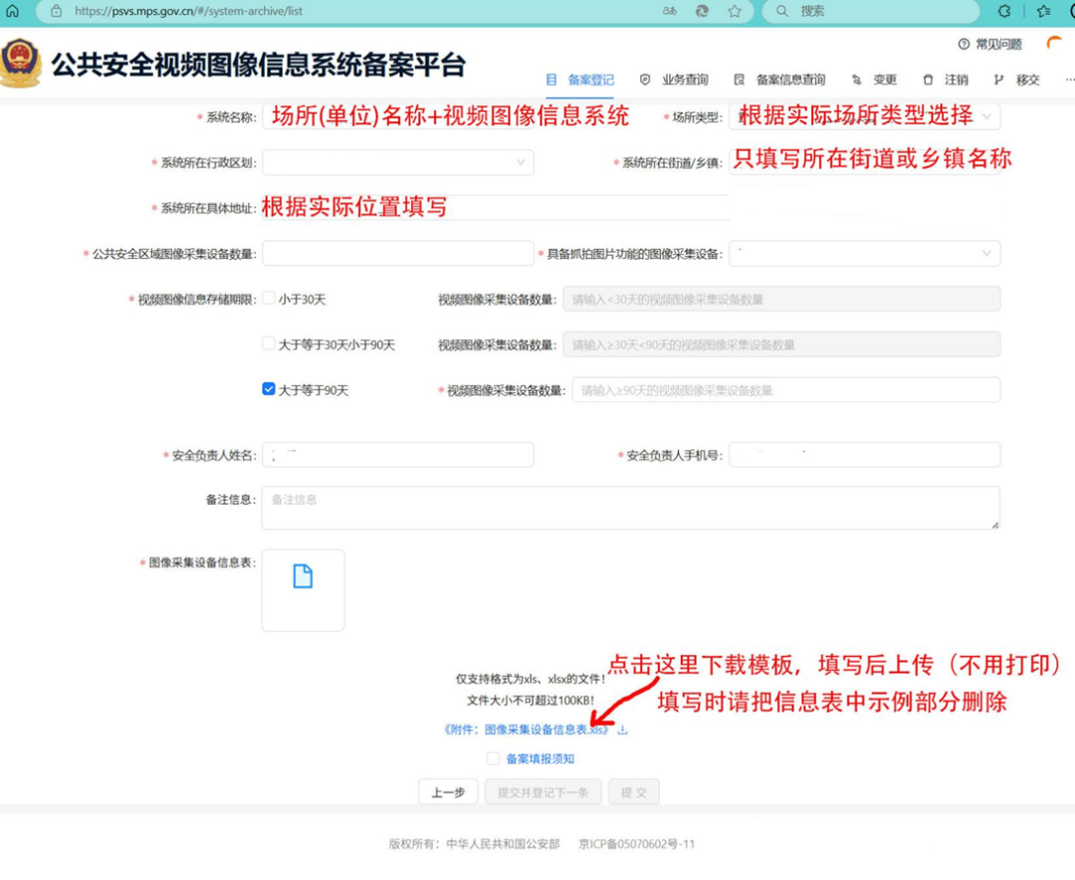The image size is (1075, 880).
Task: Tick the 小于30天 storage period checkbox
Action: [x=269, y=299]
